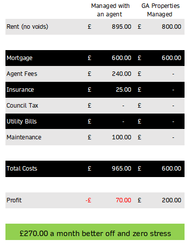
Task: Click the Insurance row label
Action: tap(20, 90)
